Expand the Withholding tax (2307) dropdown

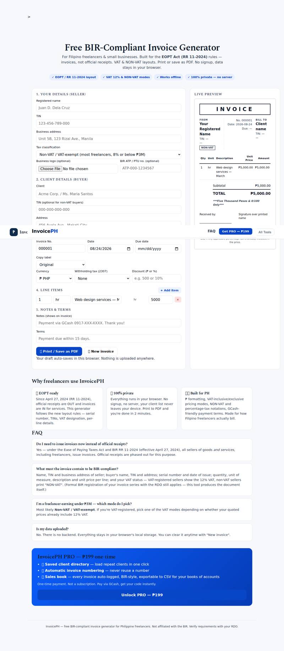tap(102, 278)
